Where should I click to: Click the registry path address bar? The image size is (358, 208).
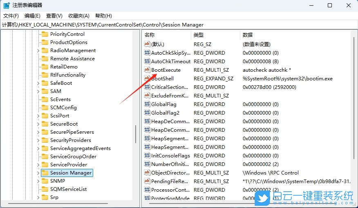[179, 24]
